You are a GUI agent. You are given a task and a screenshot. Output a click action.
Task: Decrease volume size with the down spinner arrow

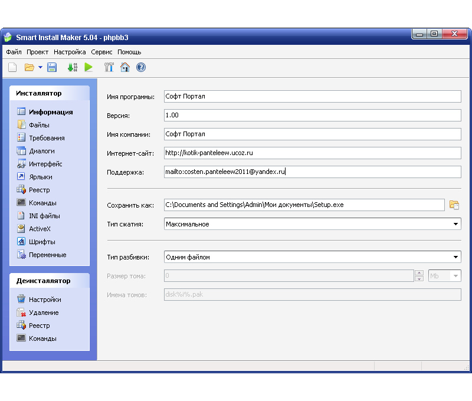point(419,279)
